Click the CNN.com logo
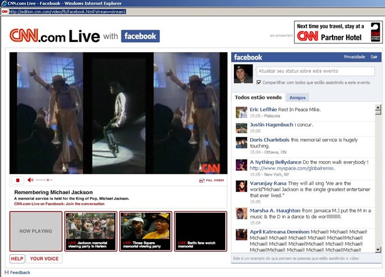This screenshot has width=385, height=277. 37,36
